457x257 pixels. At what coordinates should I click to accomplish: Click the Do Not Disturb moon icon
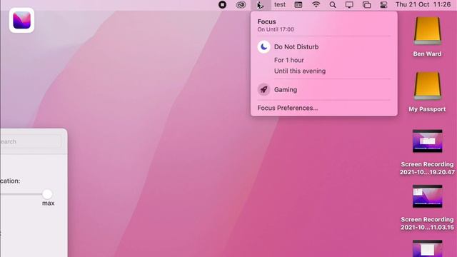tap(263, 47)
